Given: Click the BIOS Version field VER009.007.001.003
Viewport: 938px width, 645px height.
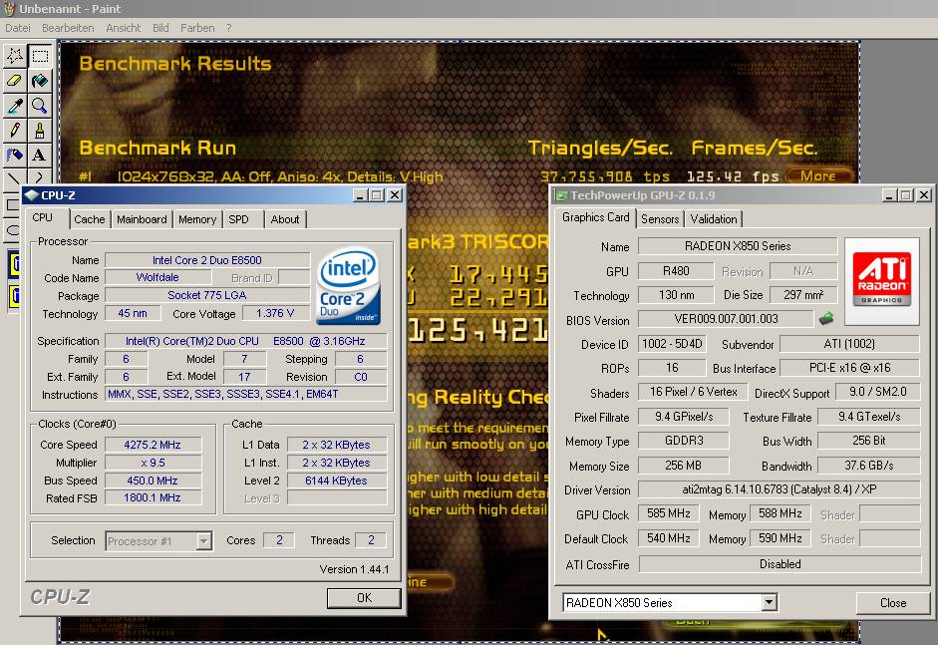Looking at the screenshot, I should [x=726, y=319].
